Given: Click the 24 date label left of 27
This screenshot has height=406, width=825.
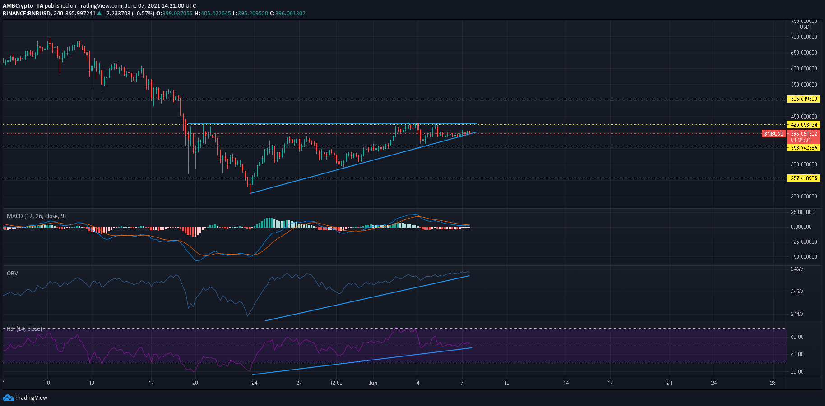Looking at the screenshot, I should (255, 383).
